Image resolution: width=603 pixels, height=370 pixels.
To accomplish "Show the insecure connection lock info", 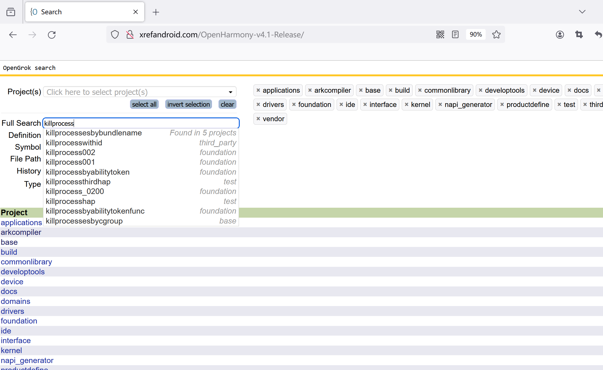I will click(x=130, y=35).
